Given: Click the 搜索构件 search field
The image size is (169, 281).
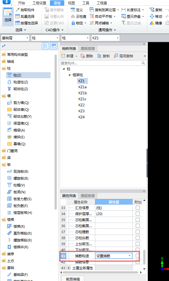Looking at the screenshot, I should click(101, 63).
